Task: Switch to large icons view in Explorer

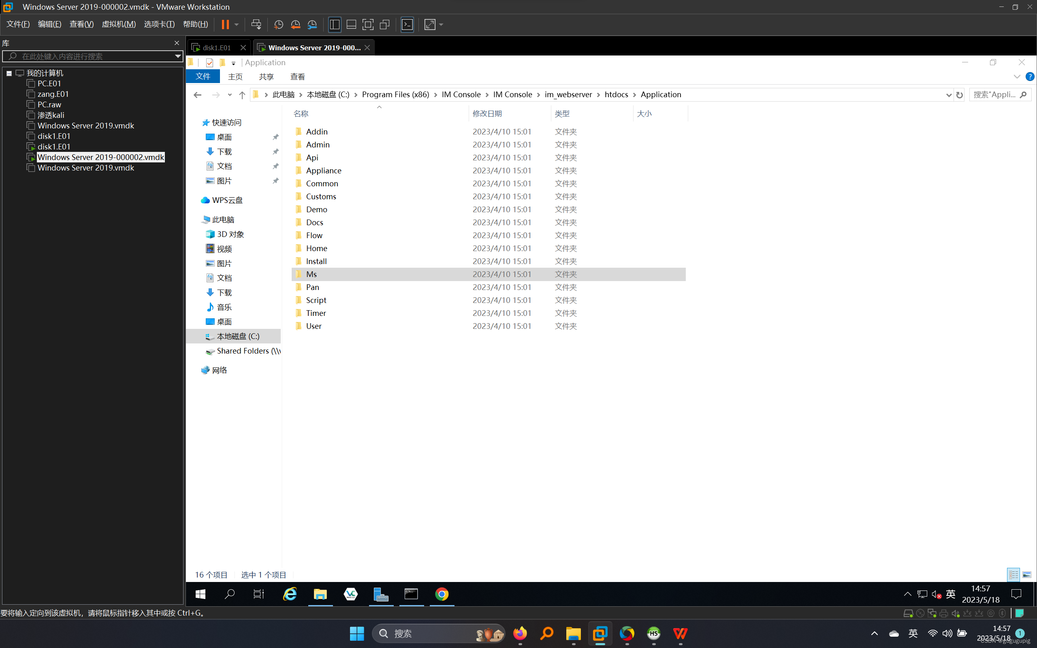Action: tap(1027, 575)
